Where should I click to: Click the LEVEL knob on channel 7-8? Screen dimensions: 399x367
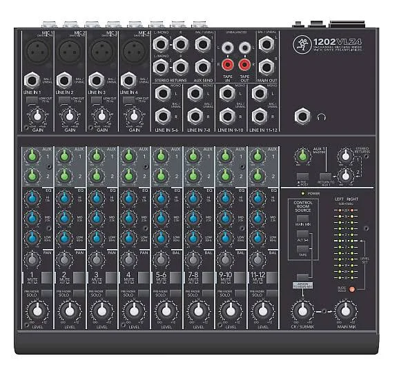[x=199, y=311]
